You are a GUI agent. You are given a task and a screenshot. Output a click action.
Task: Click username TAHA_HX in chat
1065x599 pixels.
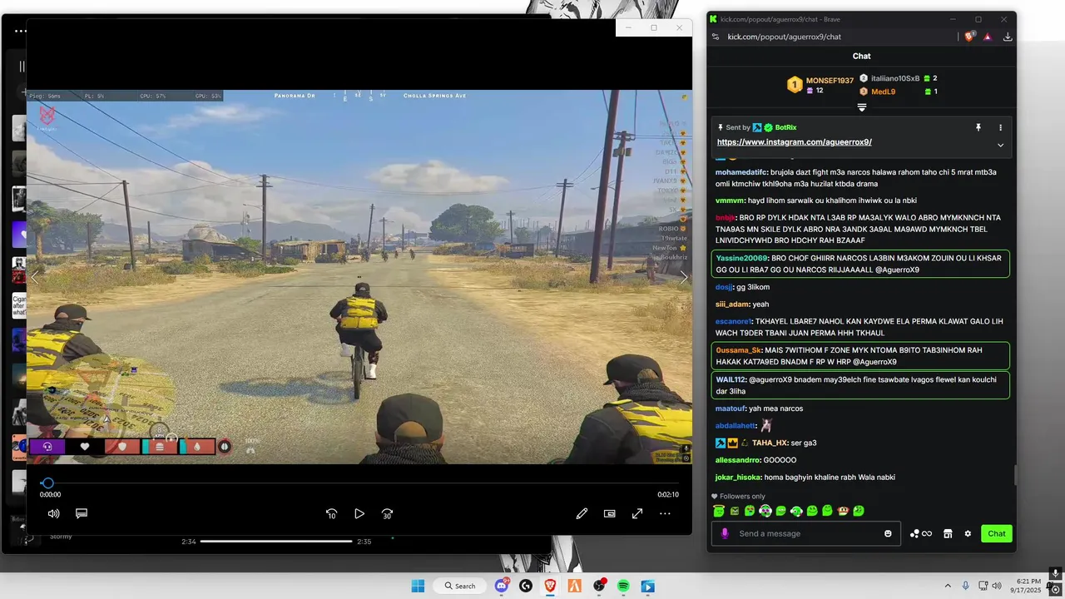[770, 443]
